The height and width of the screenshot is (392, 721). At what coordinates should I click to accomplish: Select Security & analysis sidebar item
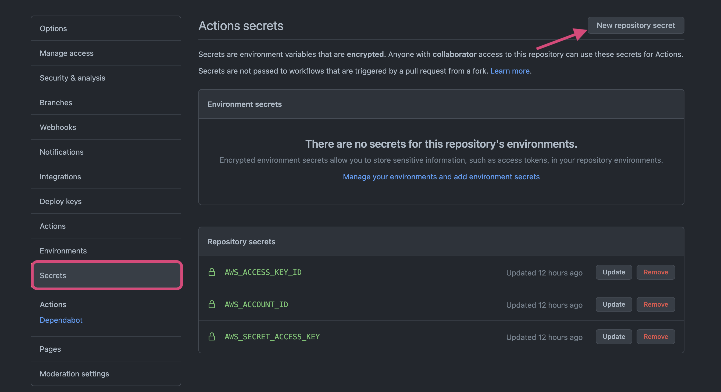tap(73, 78)
